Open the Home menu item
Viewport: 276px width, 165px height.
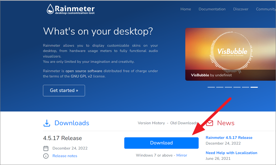point(186,9)
